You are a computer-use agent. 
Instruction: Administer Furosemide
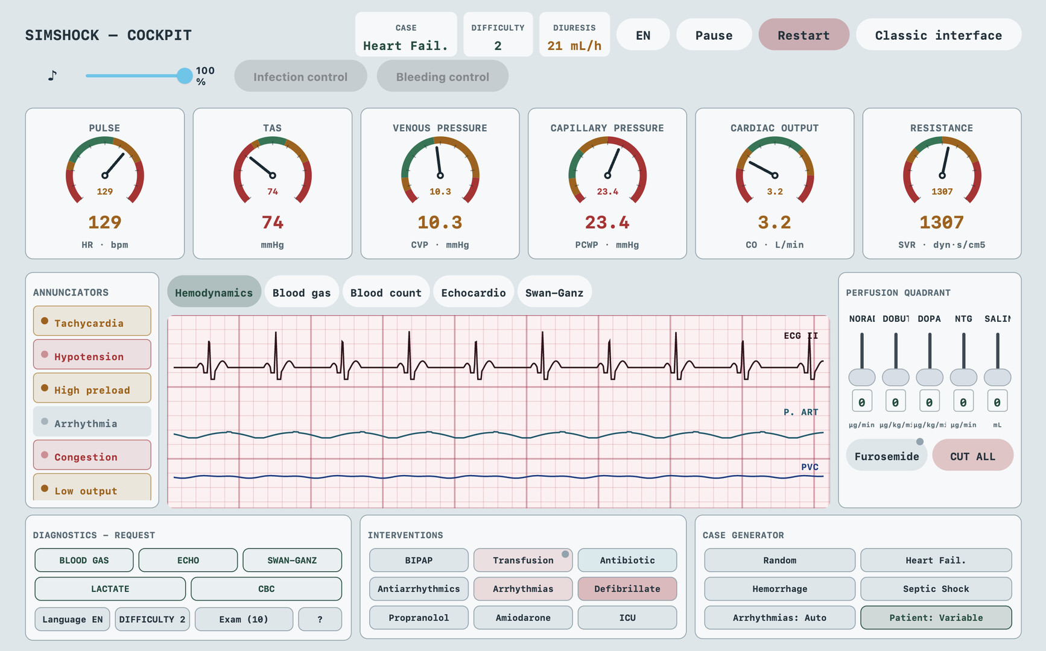[x=887, y=456]
